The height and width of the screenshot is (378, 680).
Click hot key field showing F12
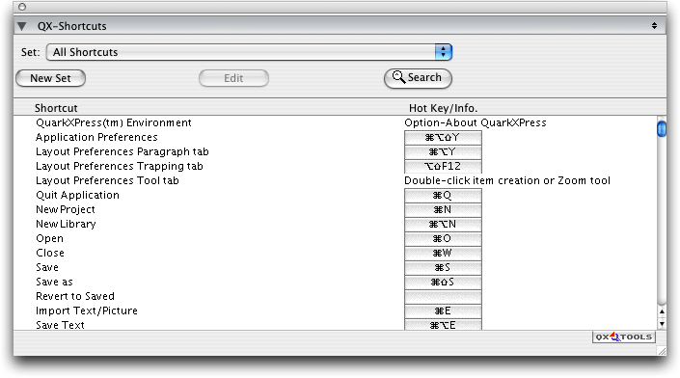point(443,166)
